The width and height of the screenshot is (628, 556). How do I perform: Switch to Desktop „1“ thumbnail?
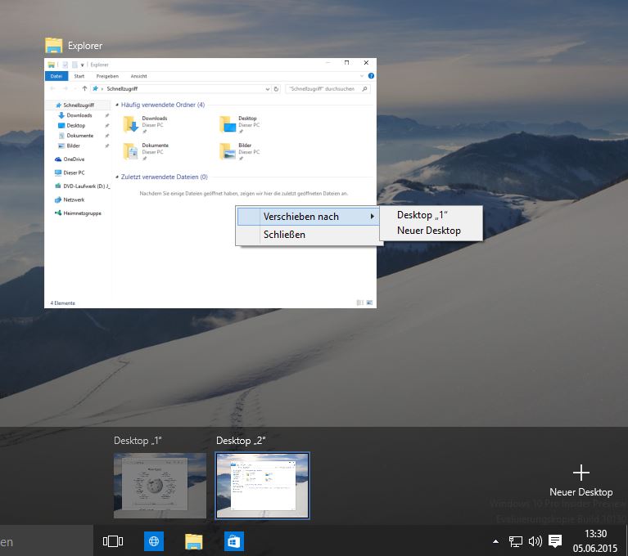(x=160, y=486)
